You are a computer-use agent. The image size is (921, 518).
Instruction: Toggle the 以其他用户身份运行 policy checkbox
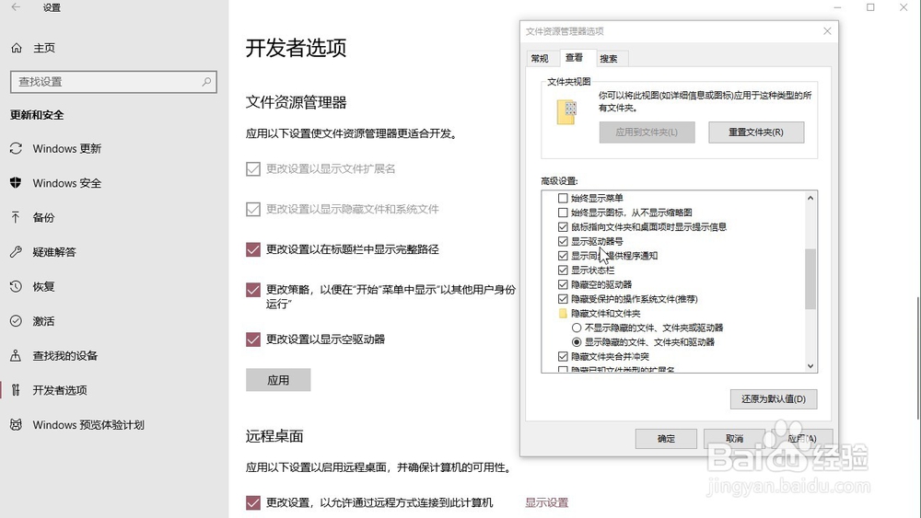[253, 290]
